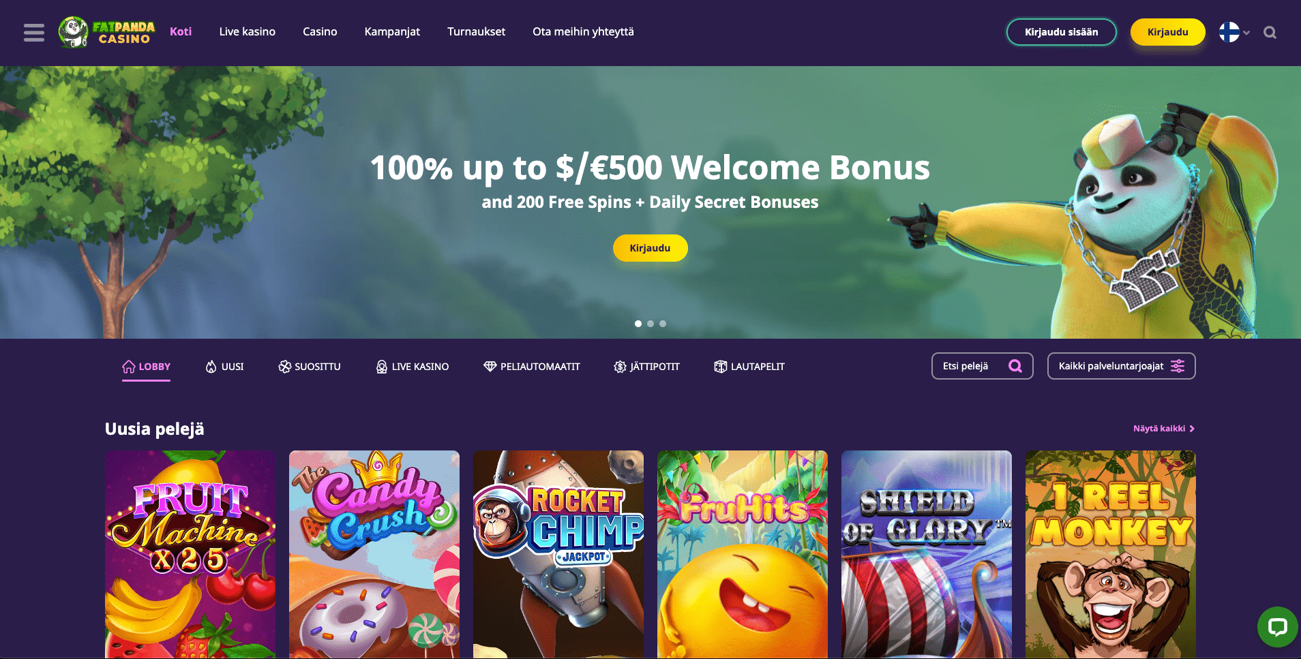Image resolution: width=1301 pixels, height=659 pixels.
Task: Open the search magnifier in the header
Action: tap(1270, 32)
